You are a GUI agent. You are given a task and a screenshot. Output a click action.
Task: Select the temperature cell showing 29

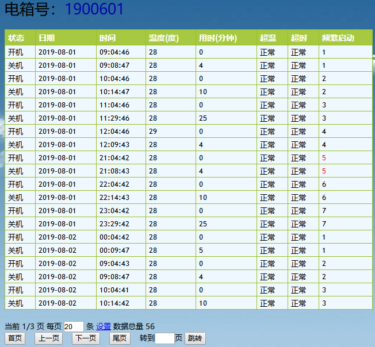pos(153,132)
